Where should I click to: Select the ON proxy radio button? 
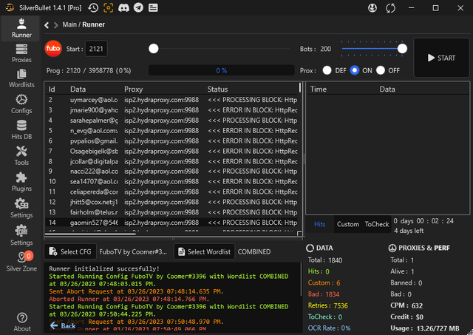pyautogui.click(x=355, y=70)
